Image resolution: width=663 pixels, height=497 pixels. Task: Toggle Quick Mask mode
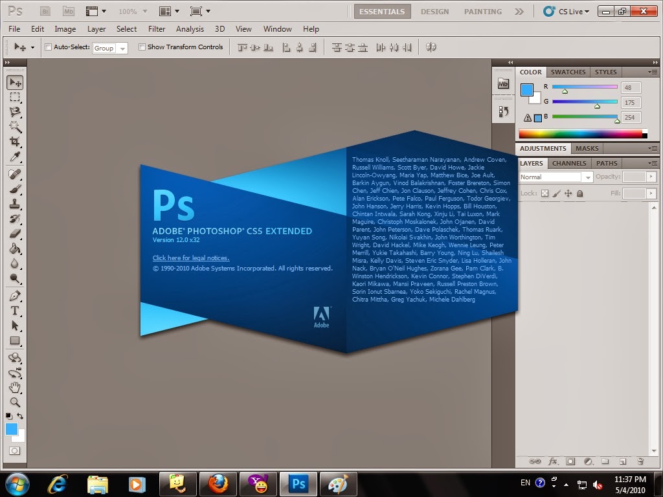pyautogui.click(x=14, y=450)
